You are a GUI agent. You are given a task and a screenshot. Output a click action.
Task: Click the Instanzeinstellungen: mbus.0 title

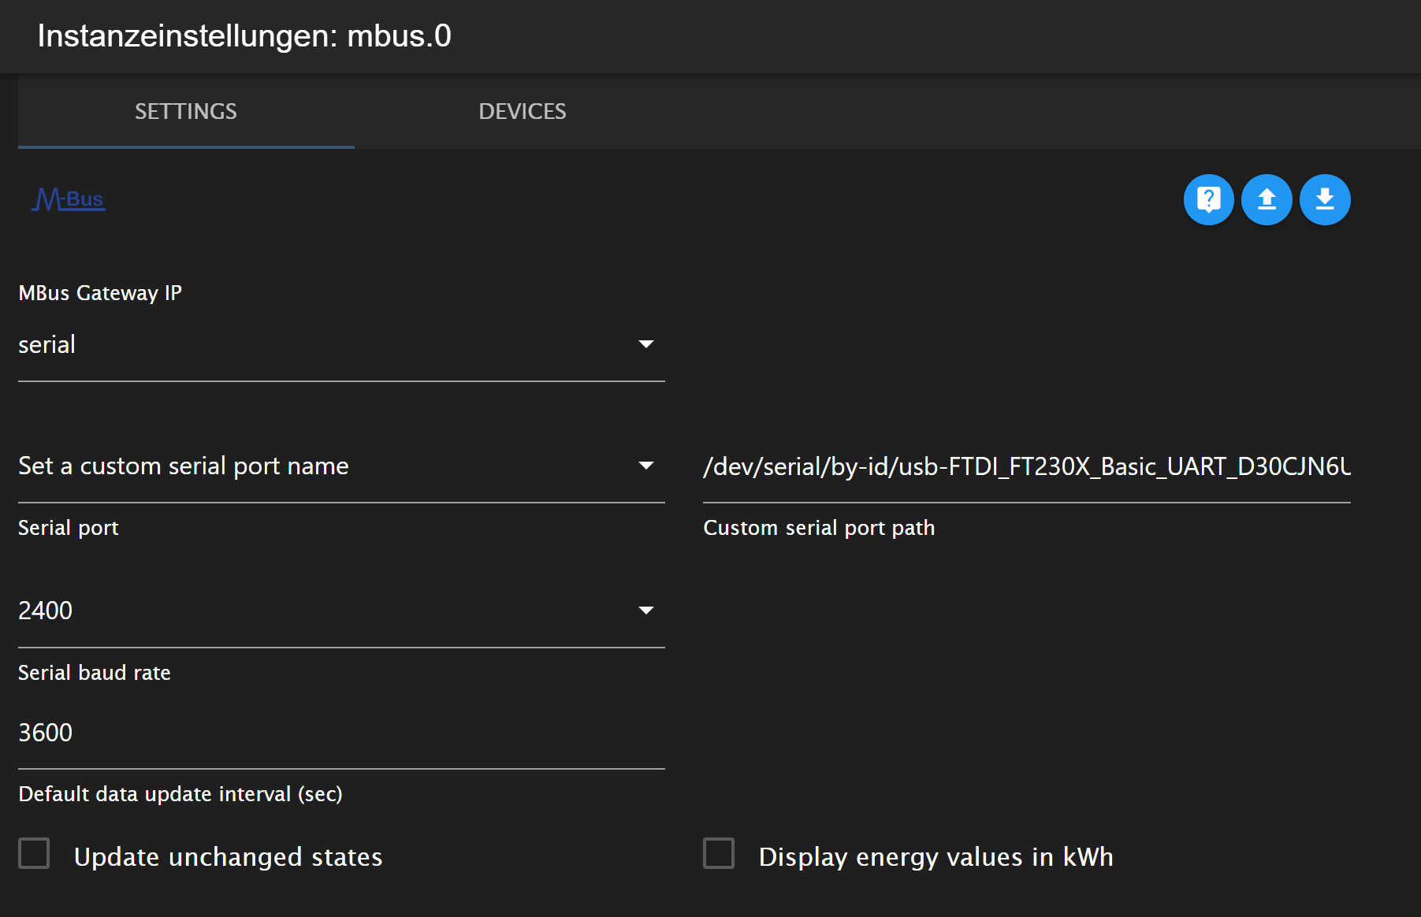244,36
